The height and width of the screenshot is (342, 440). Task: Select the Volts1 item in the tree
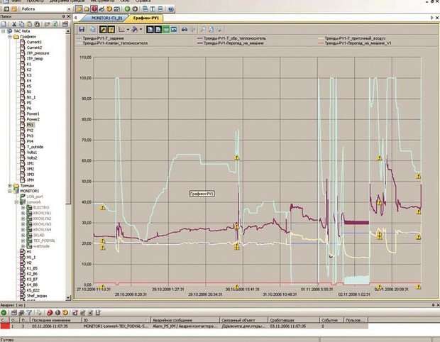32,153
